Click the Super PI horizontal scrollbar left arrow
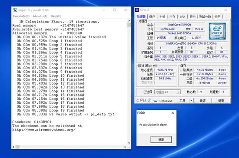The height and width of the screenshot is (158, 239). click(13, 147)
